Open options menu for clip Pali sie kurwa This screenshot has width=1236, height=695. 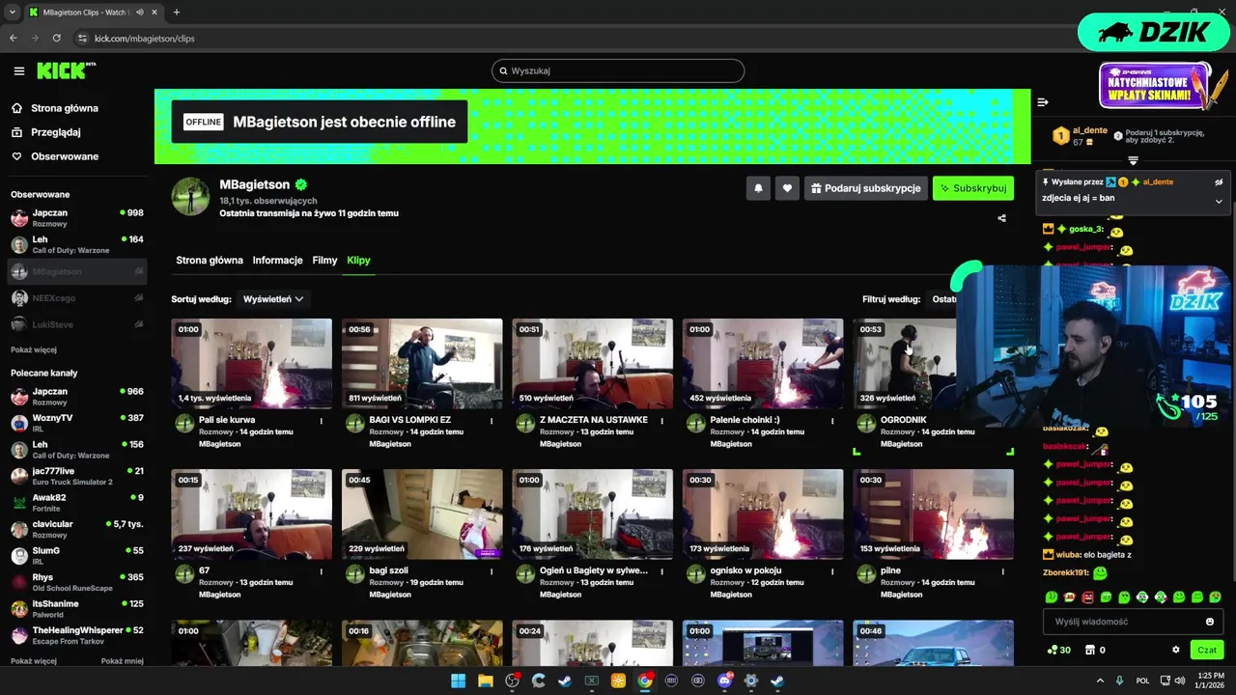pos(322,421)
